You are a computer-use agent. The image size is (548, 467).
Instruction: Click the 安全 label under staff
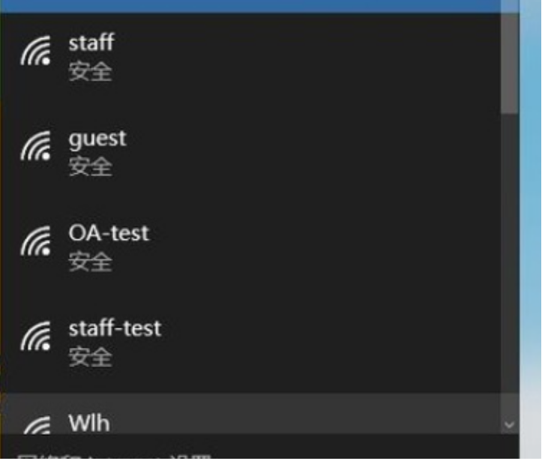pyautogui.click(x=90, y=73)
